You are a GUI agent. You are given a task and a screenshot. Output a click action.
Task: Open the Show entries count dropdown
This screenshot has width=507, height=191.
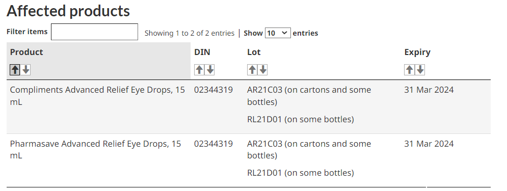(x=278, y=33)
